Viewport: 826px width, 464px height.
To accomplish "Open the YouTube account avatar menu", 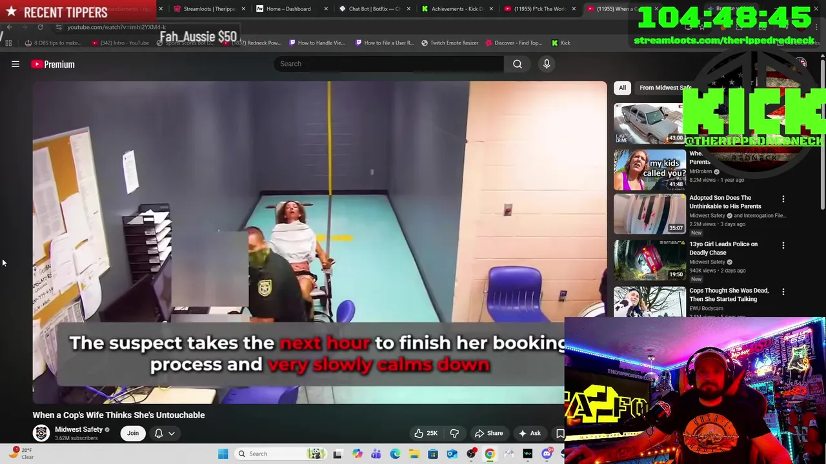I will [x=801, y=64].
